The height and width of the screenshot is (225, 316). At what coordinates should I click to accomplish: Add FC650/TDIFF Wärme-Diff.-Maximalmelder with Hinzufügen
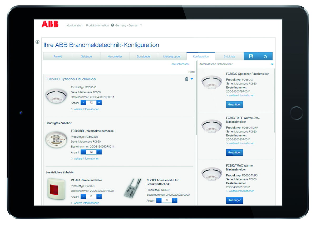(234, 152)
